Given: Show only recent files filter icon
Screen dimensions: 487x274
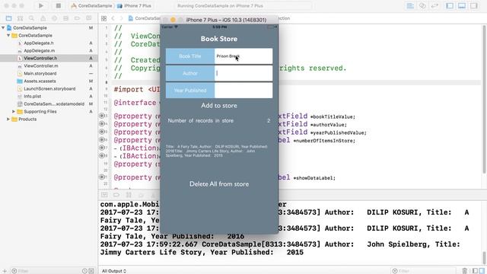Looking at the screenshot, I should [84, 271].
